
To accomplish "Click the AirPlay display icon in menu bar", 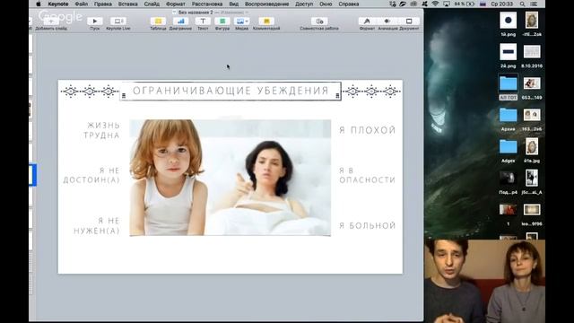I will tap(447, 4).
